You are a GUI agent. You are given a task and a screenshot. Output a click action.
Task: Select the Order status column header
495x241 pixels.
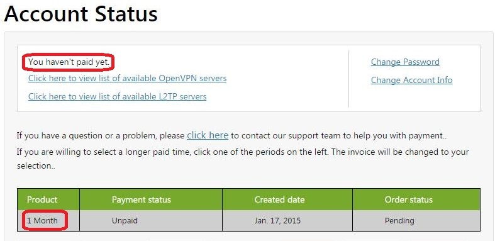pos(408,199)
